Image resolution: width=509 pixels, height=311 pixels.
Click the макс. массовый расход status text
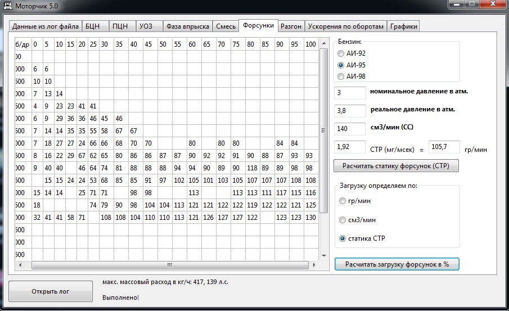[165, 282]
